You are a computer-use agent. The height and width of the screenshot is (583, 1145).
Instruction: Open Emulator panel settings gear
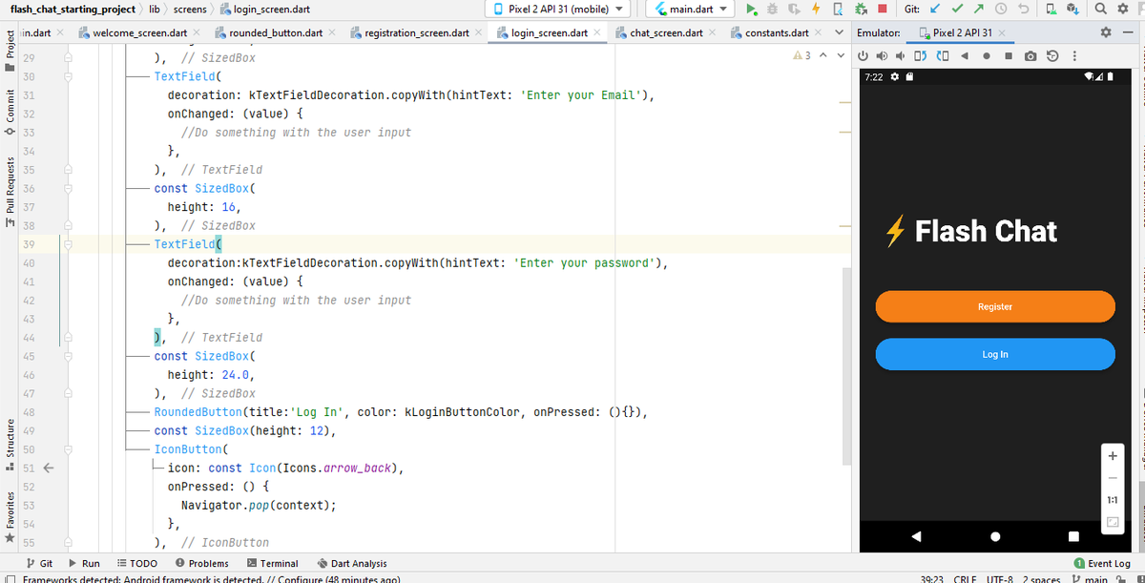(x=1106, y=32)
